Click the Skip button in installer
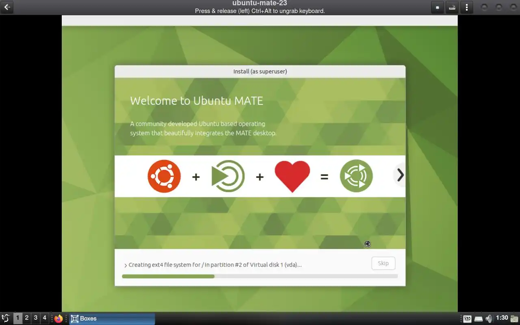 (x=383, y=263)
